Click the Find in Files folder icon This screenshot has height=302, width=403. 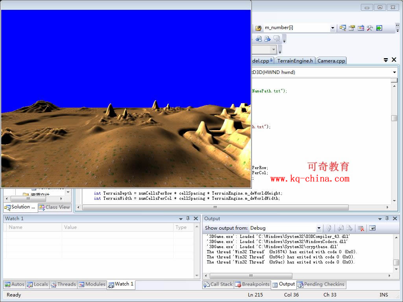pyautogui.click(x=258, y=28)
